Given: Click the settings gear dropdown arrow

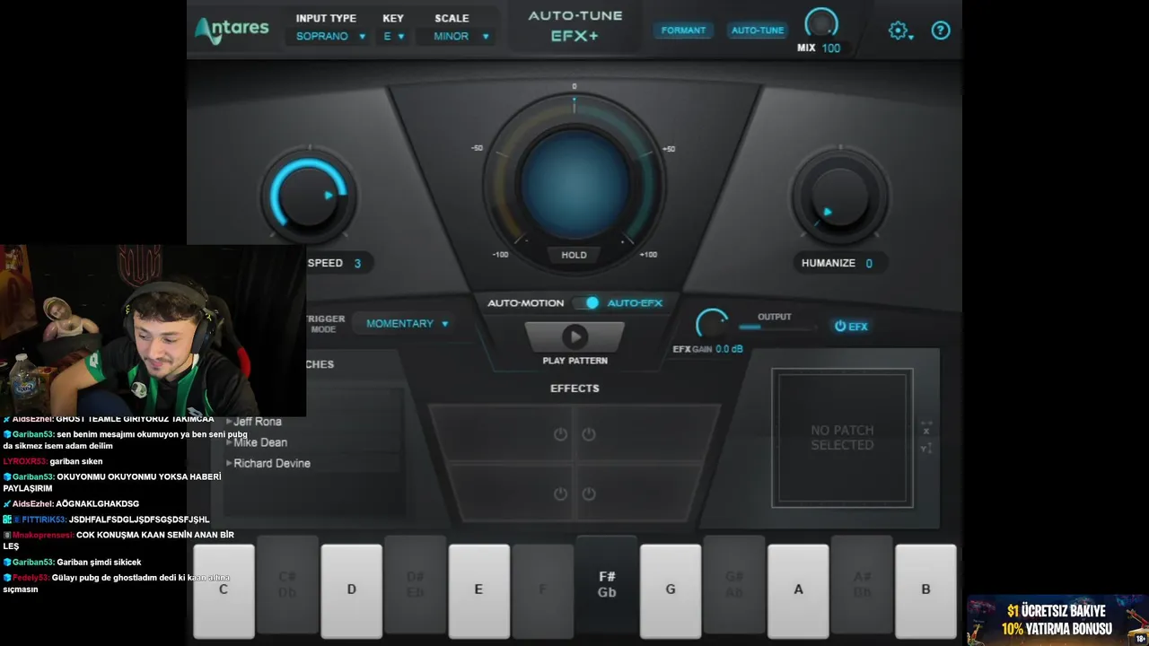Looking at the screenshot, I should point(911,38).
